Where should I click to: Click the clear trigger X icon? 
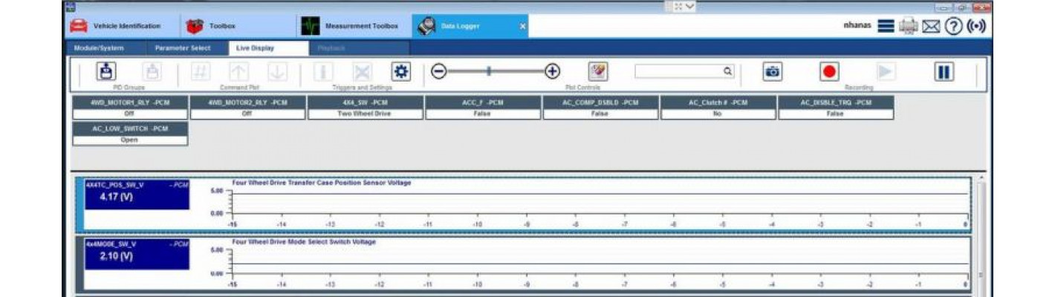pyautogui.click(x=362, y=71)
